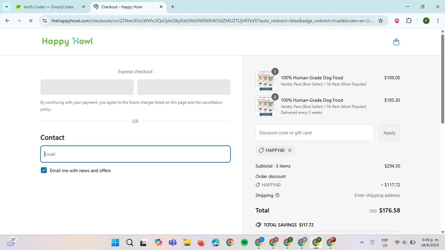Open a new browser tab
Image resolution: width=445 pixels, height=250 pixels.
[173, 7]
